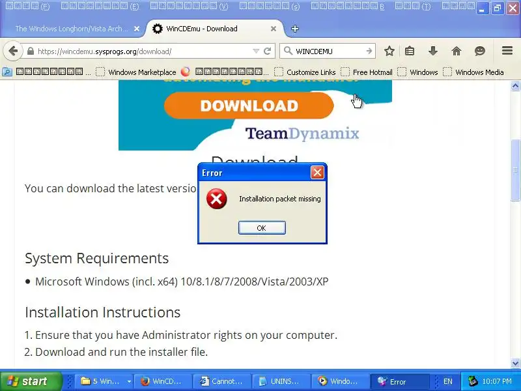The width and height of the screenshot is (521, 391).
Task: Open the menu bar item ending with (T)
Action: click(413, 6)
